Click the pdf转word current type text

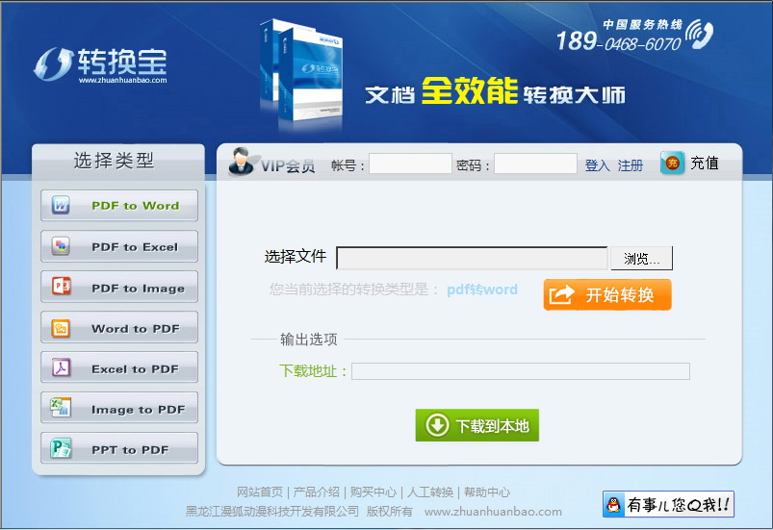[482, 290]
